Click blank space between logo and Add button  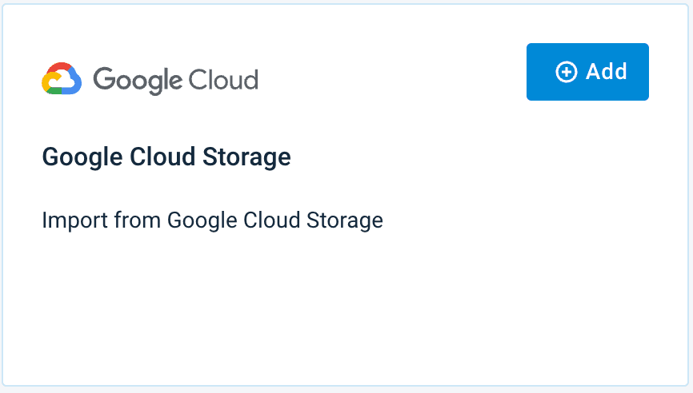point(392,76)
